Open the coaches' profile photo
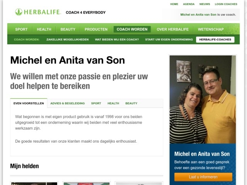 [203, 99]
